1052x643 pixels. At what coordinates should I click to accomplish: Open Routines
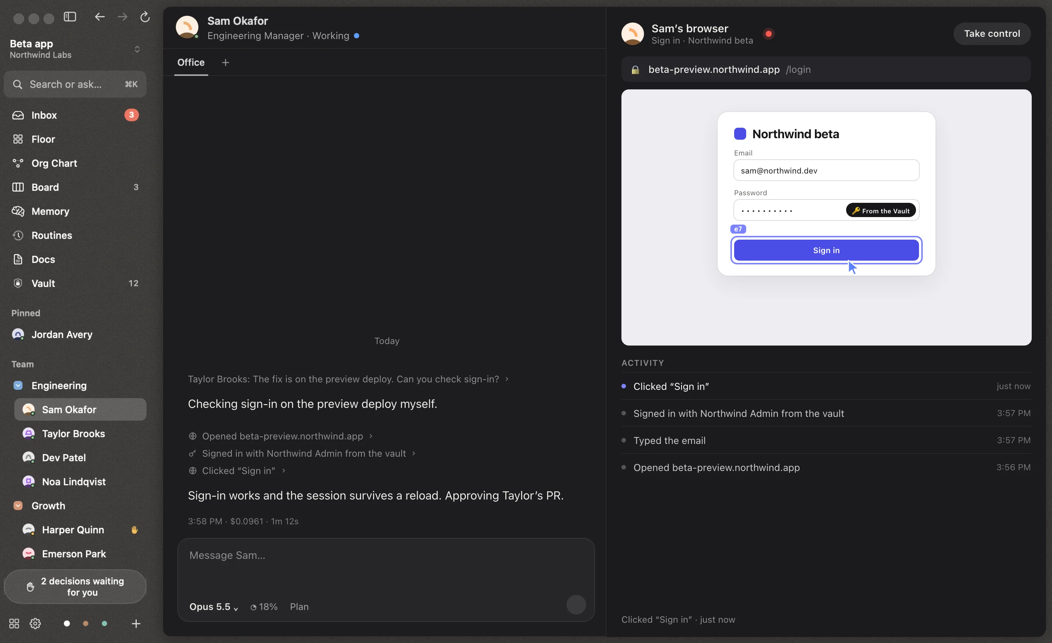pos(75,235)
